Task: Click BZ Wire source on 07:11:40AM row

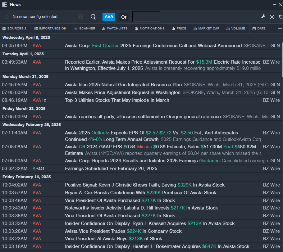Action: point(271,133)
